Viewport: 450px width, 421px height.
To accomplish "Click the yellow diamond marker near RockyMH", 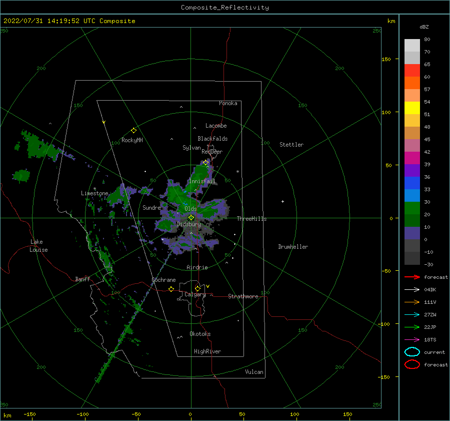I will pos(133,131).
